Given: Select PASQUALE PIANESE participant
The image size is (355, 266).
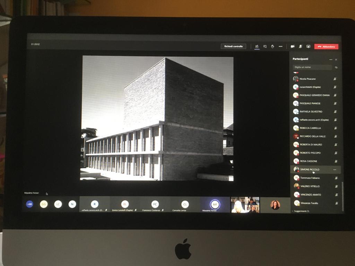Looking at the screenshot, I should pos(315,103).
